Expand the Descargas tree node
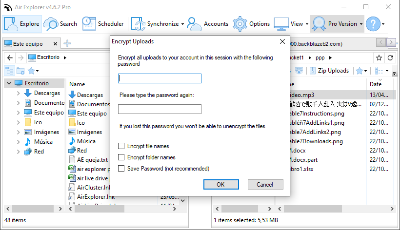 point(18,93)
